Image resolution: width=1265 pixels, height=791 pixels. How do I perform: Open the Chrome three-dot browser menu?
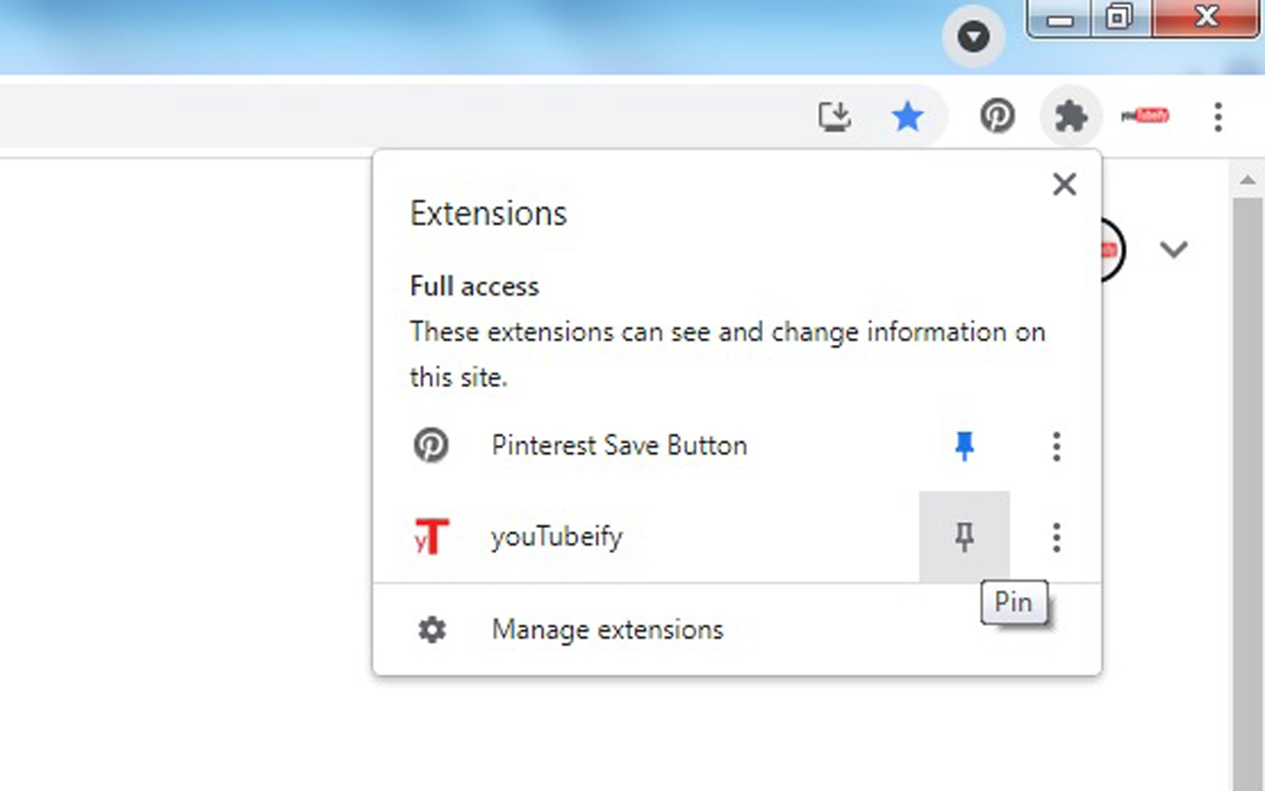pos(1217,117)
